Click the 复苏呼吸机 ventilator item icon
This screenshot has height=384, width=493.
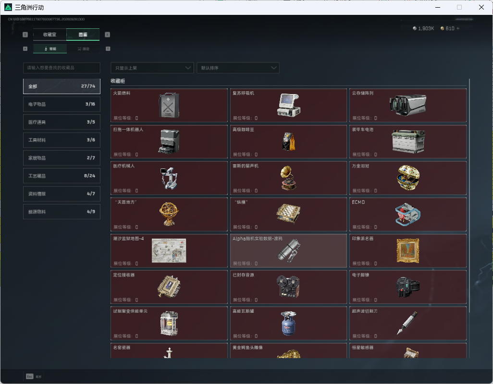click(289, 105)
